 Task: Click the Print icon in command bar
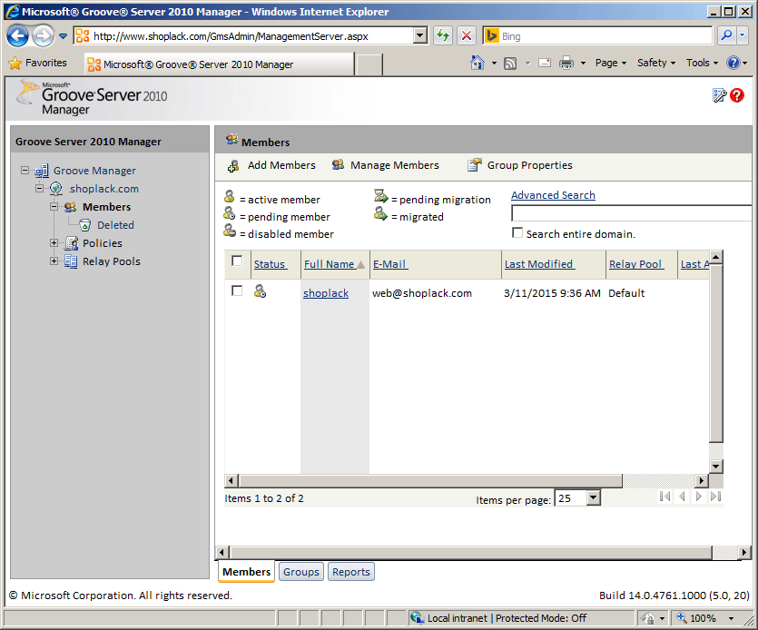[x=566, y=63]
